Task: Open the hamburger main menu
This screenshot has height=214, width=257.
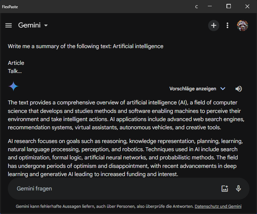Action: tap(9, 25)
